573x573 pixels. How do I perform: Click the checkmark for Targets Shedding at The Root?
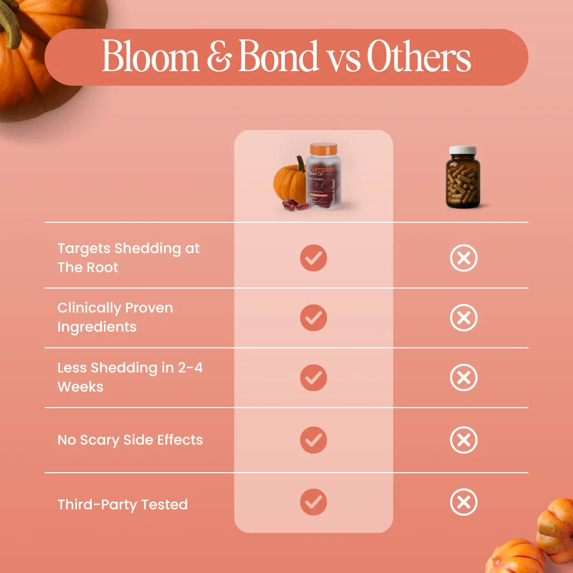pos(314,258)
